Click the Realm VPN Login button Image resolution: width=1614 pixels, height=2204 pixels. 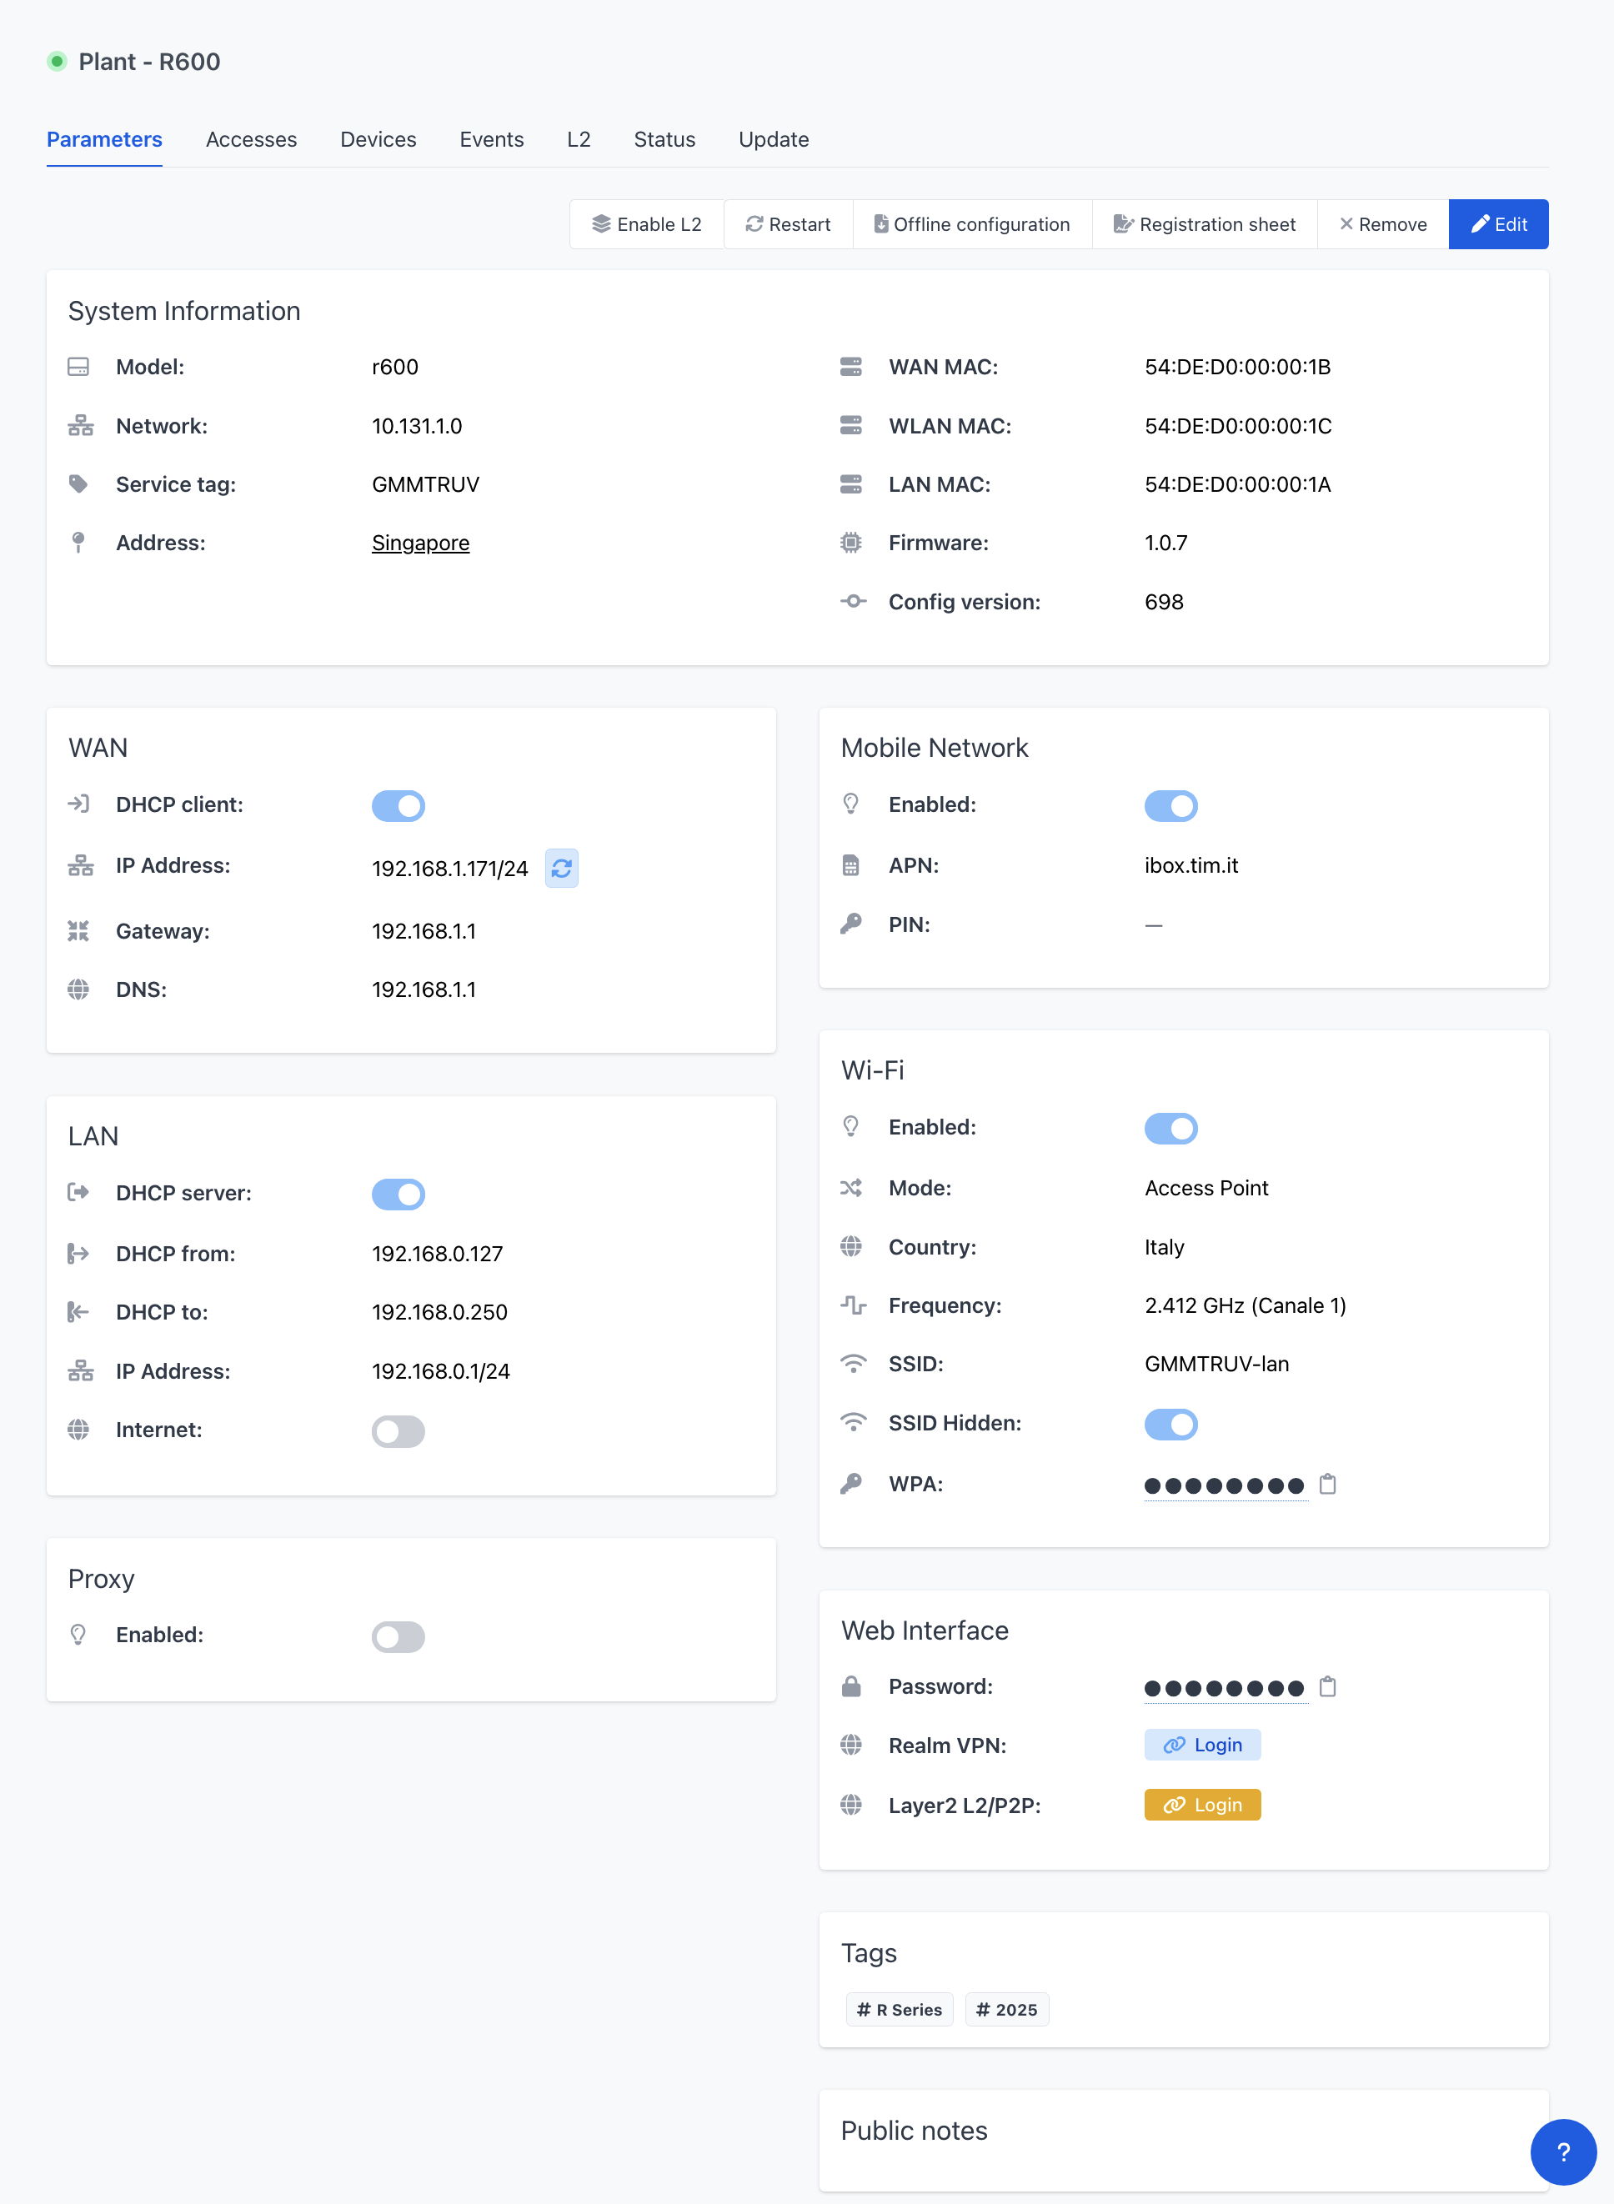coord(1201,1744)
